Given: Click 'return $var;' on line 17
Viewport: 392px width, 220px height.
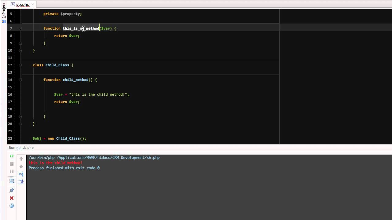Looking at the screenshot, I should click(x=67, y=102).
